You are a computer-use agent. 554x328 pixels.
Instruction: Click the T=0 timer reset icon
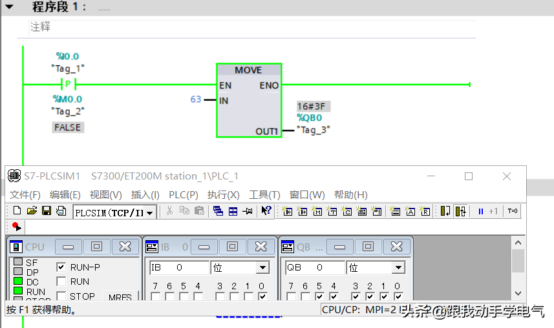click(x=512, y=211)
